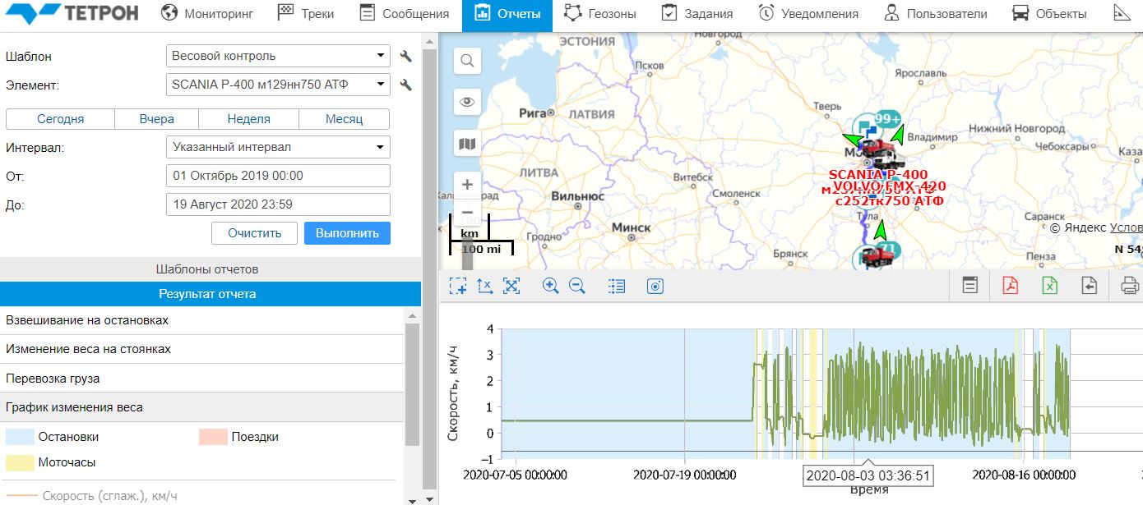Switch to the Геозоны tab
The width and height of the screenshot is (1143, 505).
pyautogui.click(x=600, y=14)
